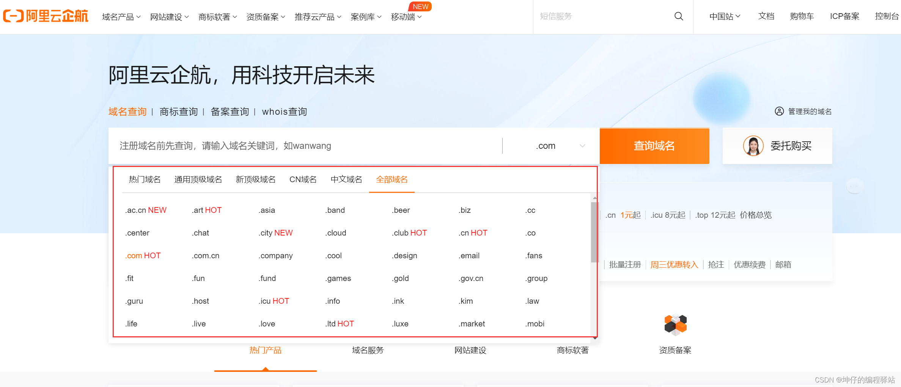
Task: Open the 文档 link
Action: point(766,16)
